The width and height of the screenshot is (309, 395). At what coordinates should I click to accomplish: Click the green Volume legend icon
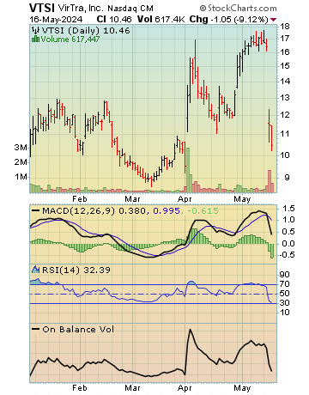[35, 39]
